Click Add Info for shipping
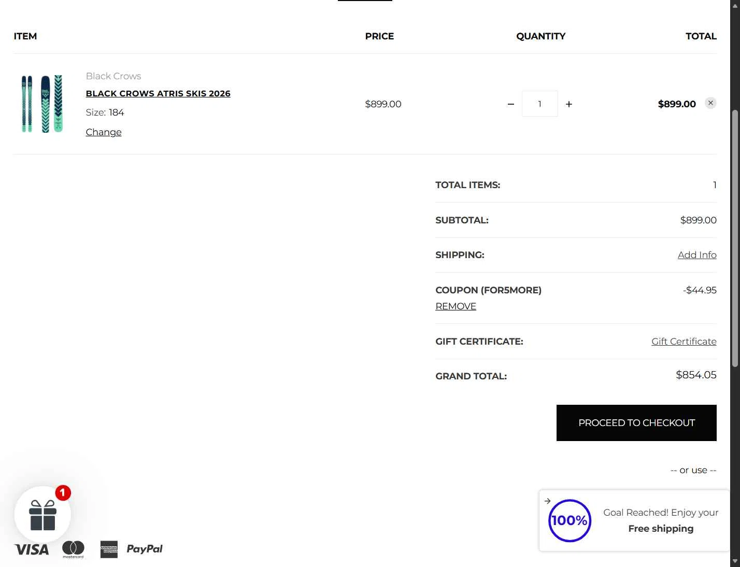Viewport: 740px width, 567px height. pyautogui.click(x=697, y=255)
